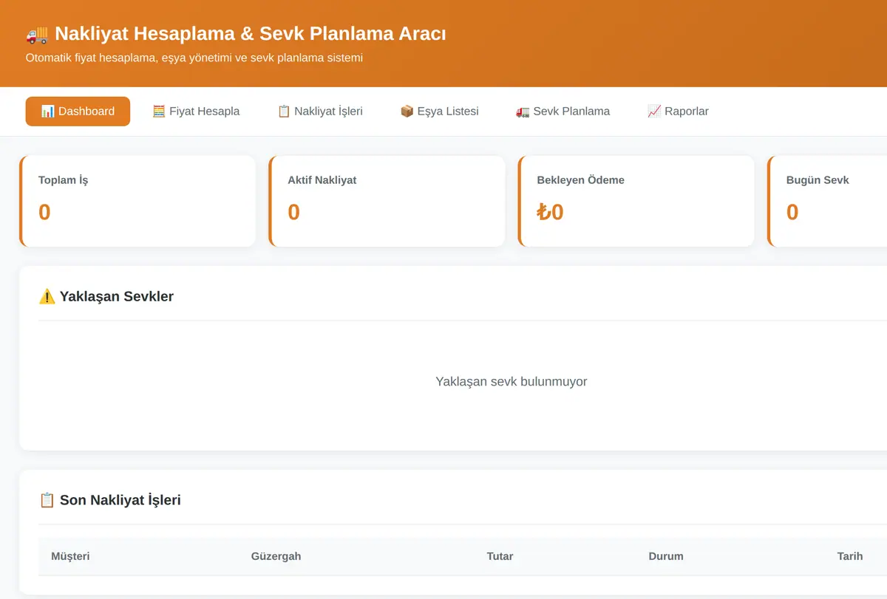This screenshot has width=887, height=599.
Task: Switch to the Fiyat Hesapla tab
Action: tap(196, 112)
